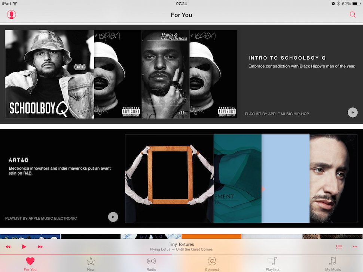Play the Intro to Schoolboy Q playlist

[x=353, y=112]
